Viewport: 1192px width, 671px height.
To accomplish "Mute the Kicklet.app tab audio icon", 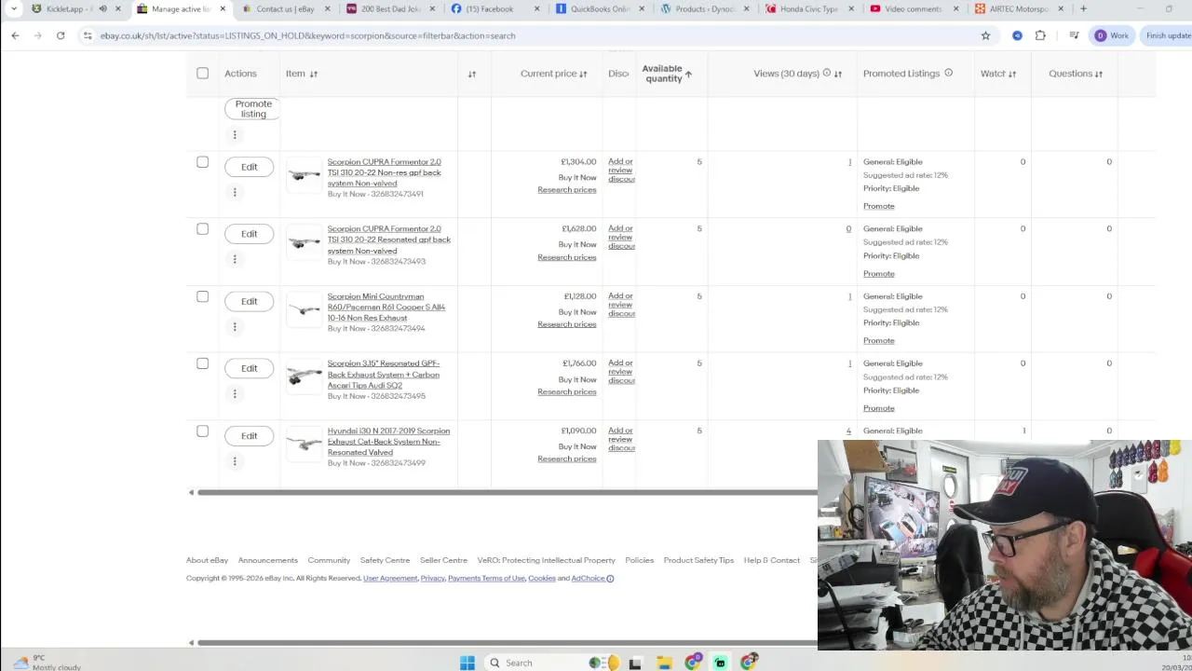I will pos(102,8).
